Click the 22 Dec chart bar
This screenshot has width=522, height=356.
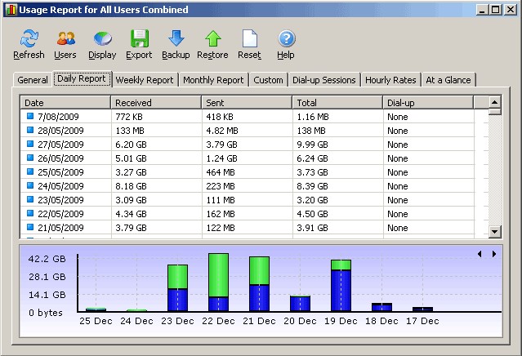pos(218,282)
